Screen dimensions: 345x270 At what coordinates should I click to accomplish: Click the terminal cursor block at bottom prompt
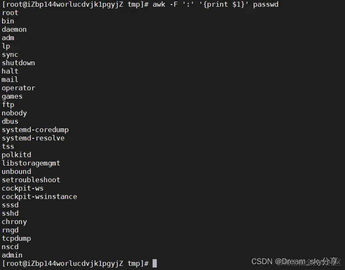(155, 263)
